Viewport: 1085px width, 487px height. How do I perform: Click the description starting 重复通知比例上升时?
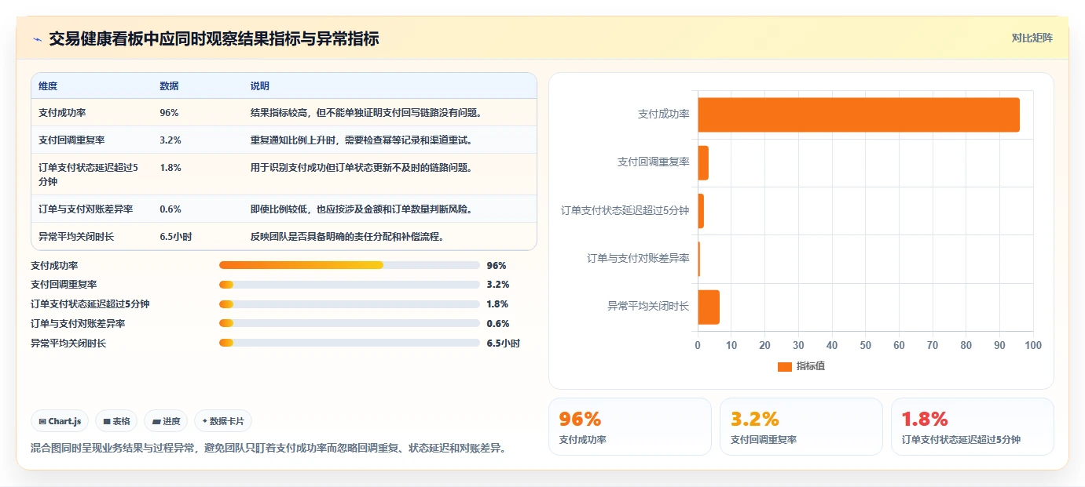361,140
